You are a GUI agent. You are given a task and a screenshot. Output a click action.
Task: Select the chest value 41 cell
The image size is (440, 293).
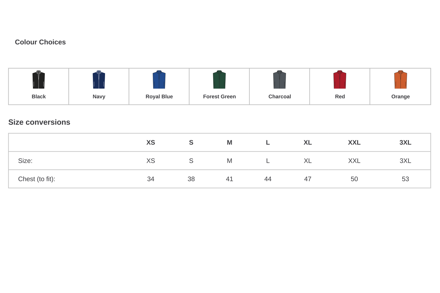[x=230, y=179]
